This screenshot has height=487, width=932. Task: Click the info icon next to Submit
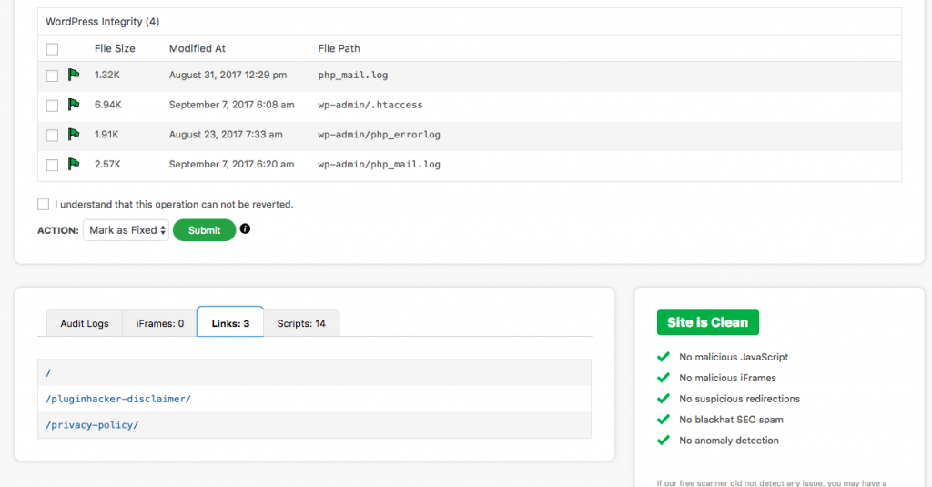pos(245,229)
